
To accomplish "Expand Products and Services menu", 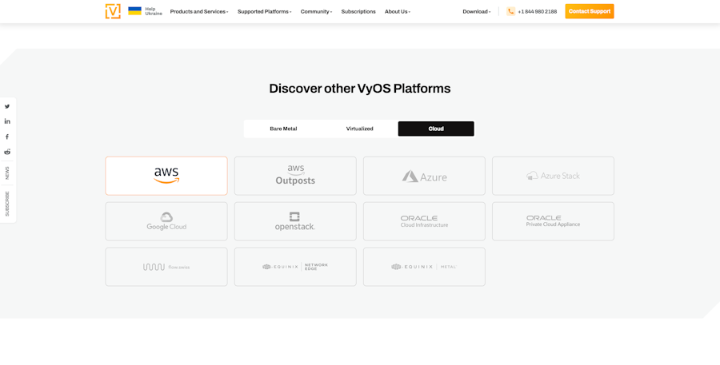I will click(199, 11).
